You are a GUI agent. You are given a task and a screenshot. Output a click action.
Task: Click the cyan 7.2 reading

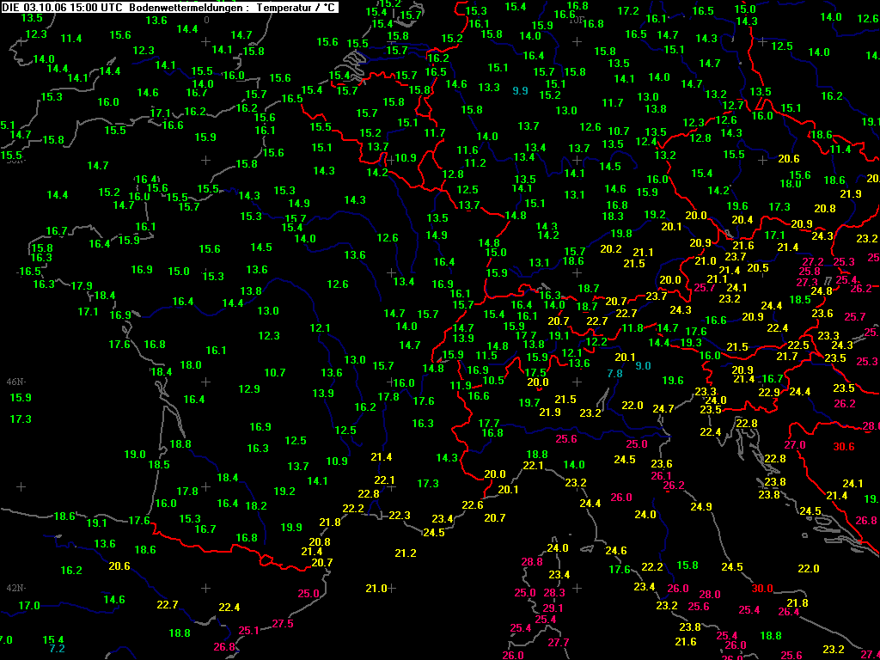click(57, 649)
